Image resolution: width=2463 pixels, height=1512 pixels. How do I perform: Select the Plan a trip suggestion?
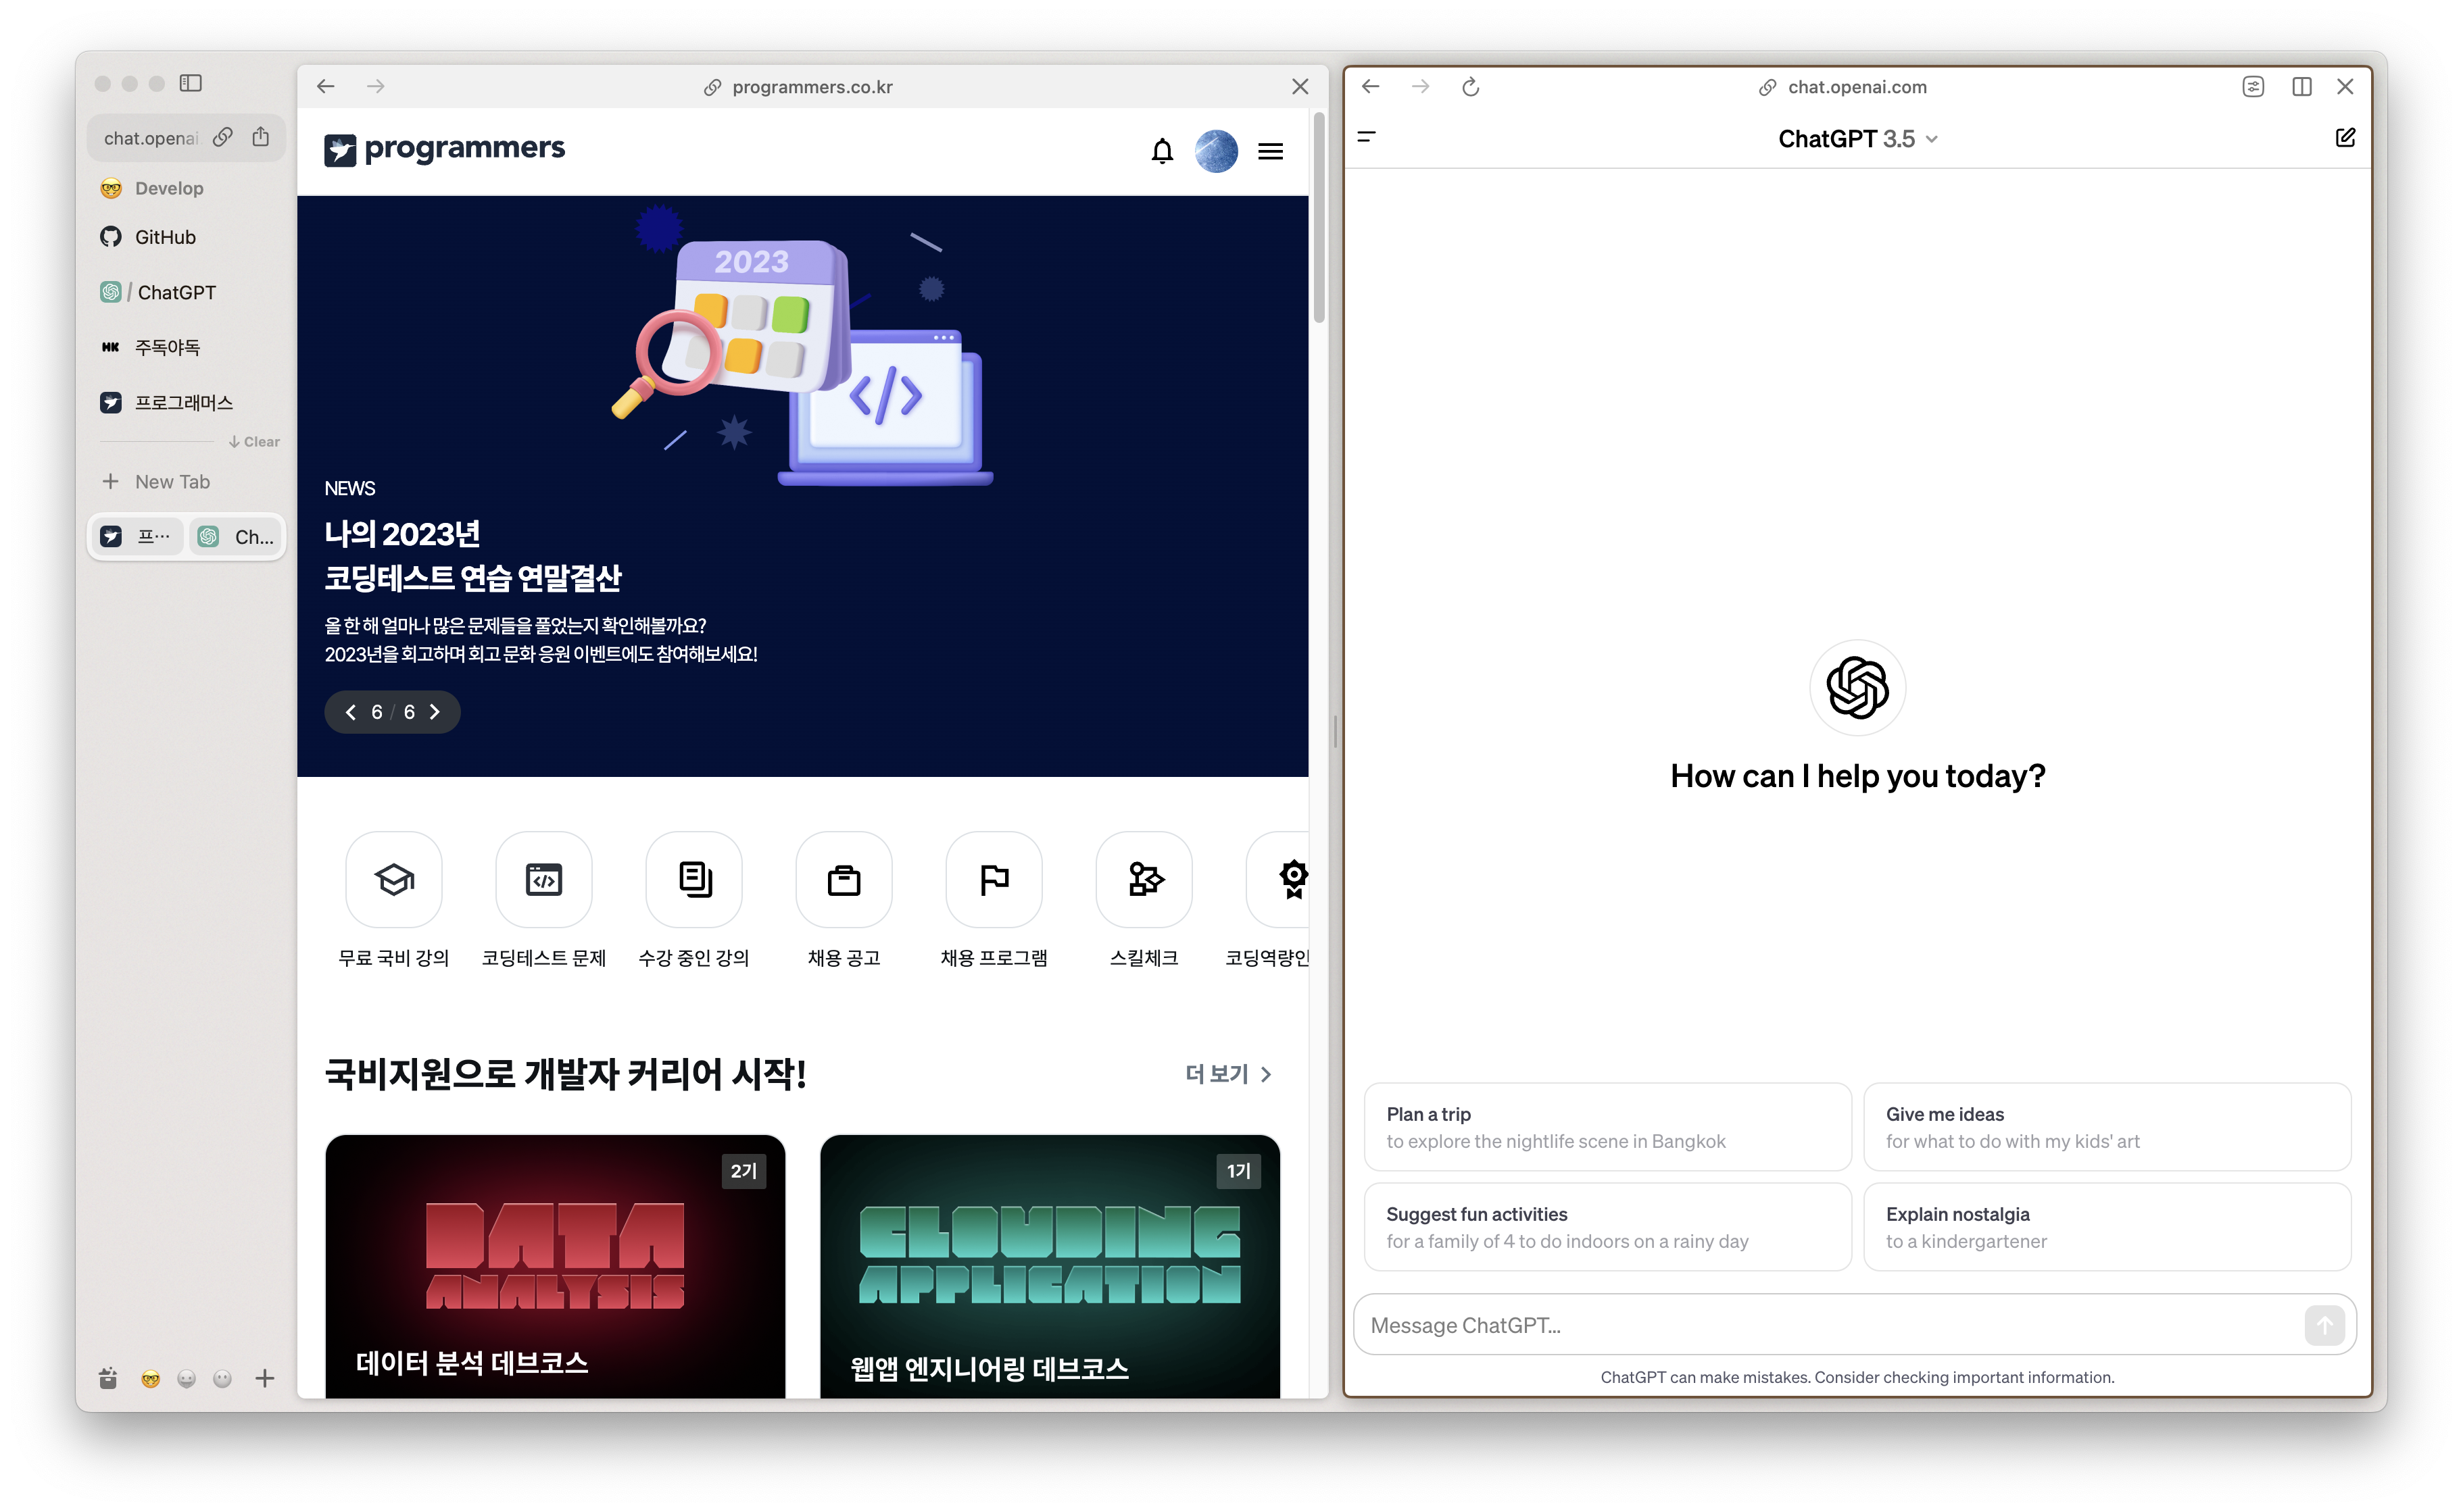coord(1608,1127)
